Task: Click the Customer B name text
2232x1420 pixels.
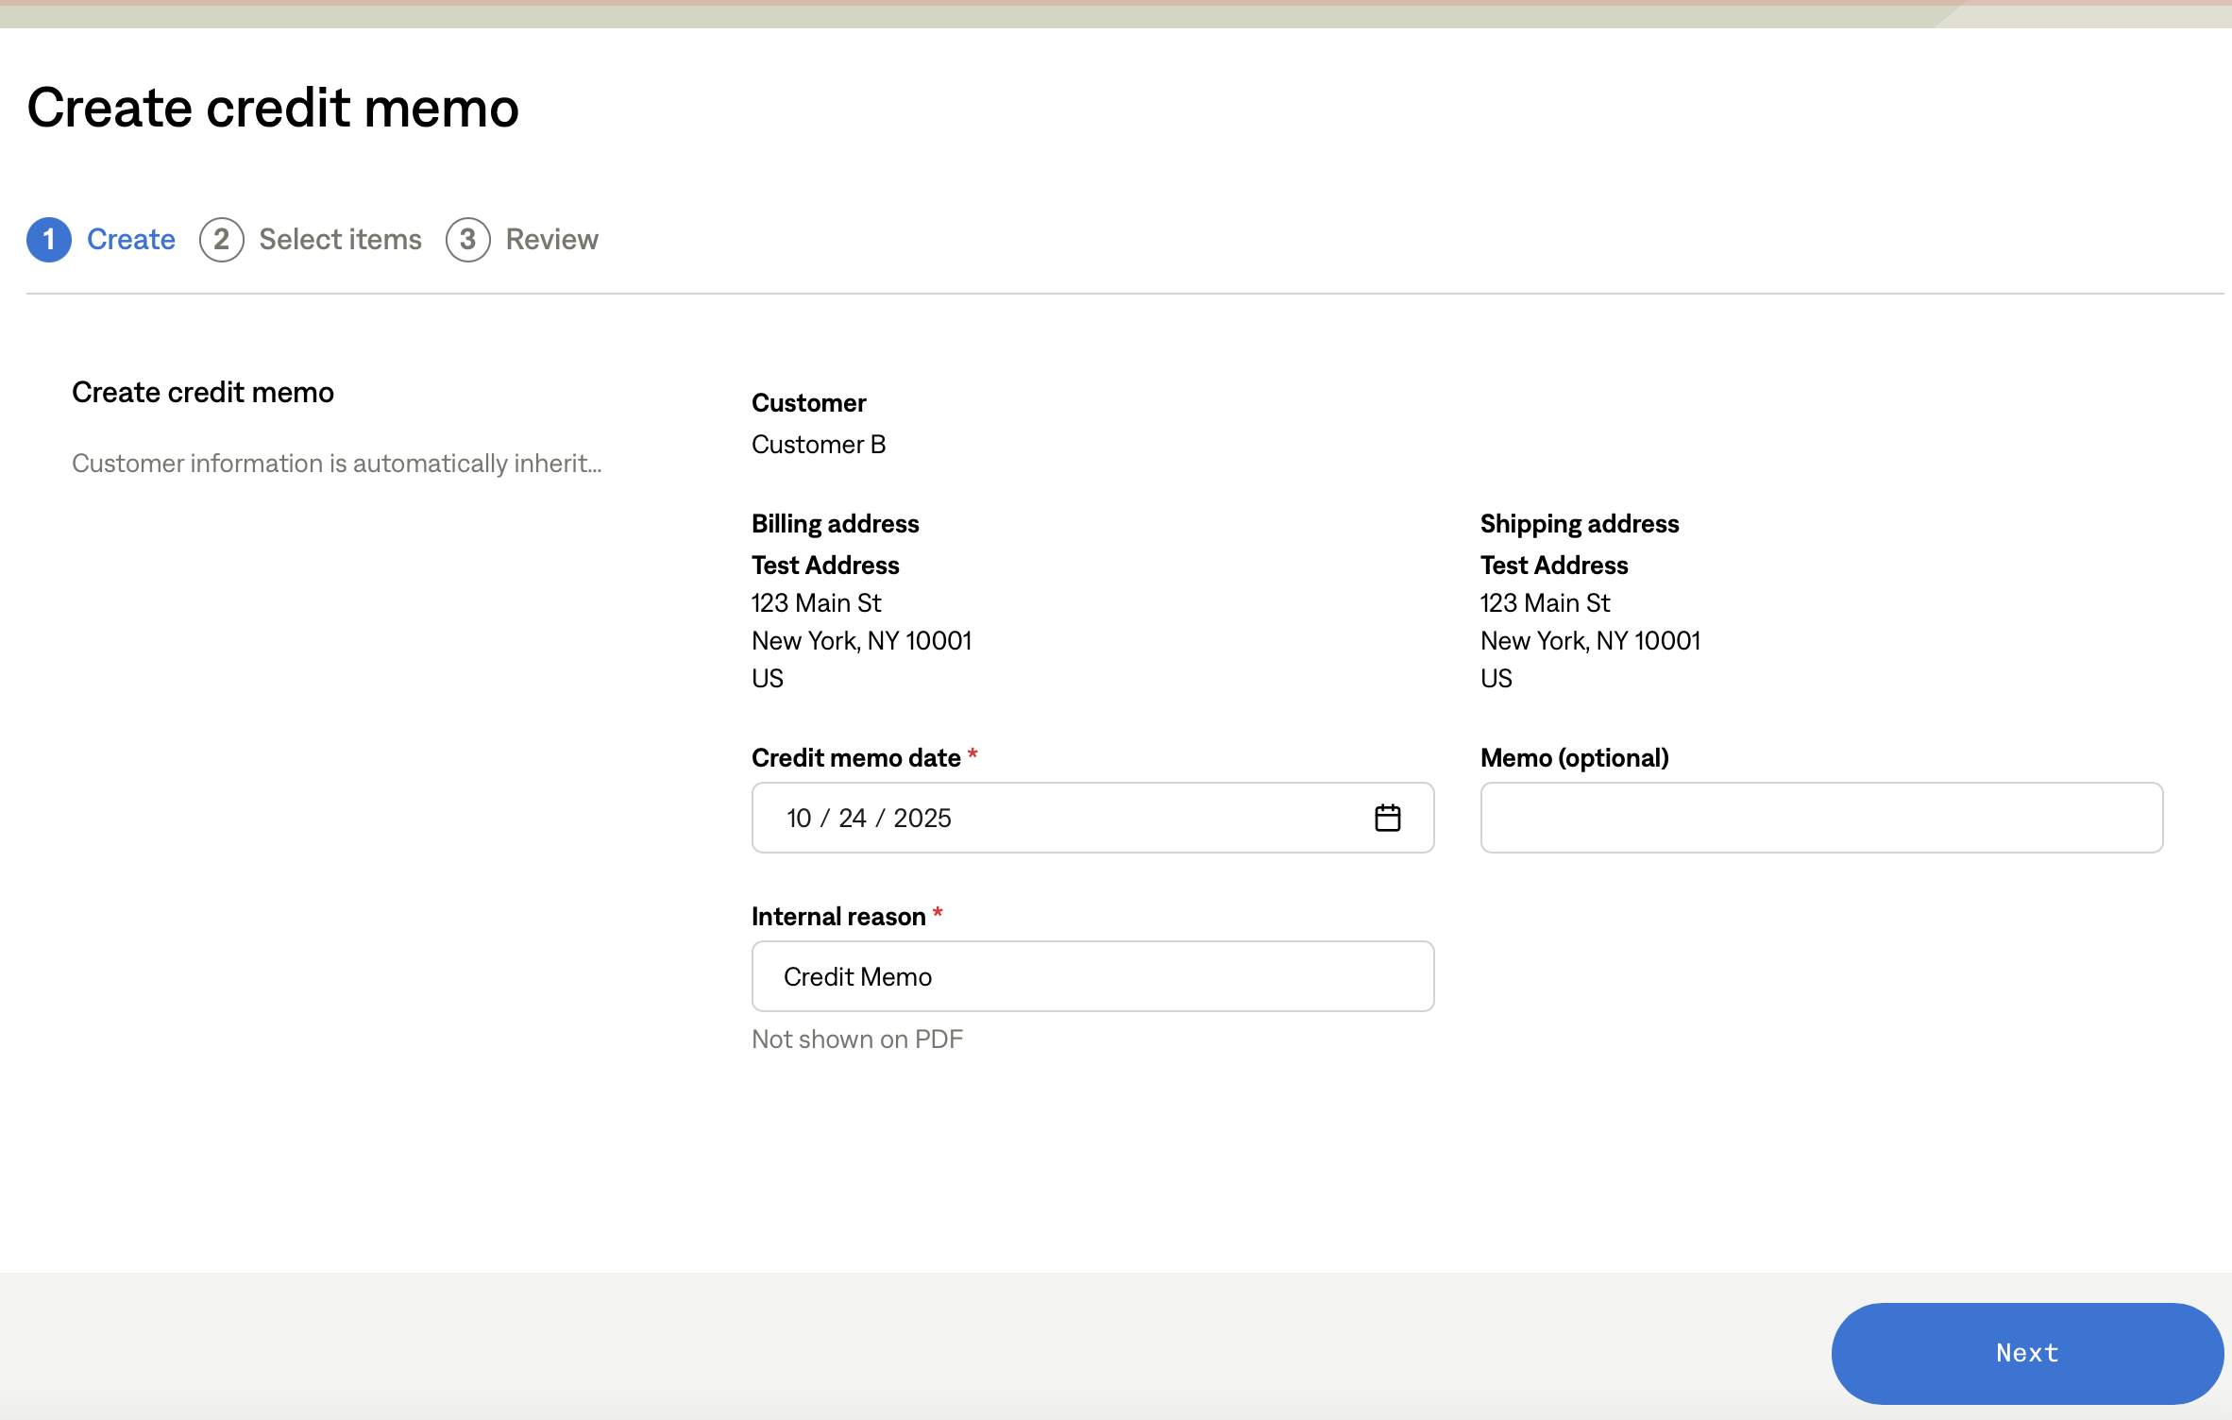Action: coord(818,445)
